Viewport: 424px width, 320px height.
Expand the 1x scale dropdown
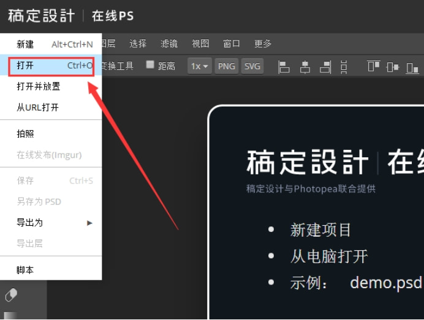(200, 66)
